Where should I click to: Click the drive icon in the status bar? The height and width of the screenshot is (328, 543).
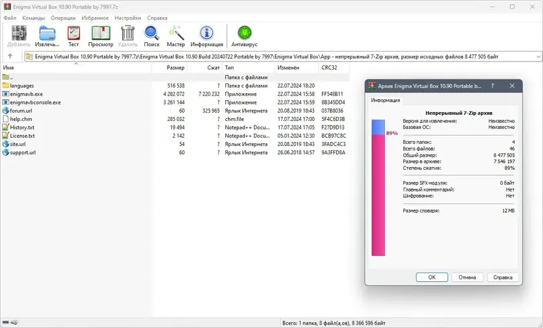point(5,323)
